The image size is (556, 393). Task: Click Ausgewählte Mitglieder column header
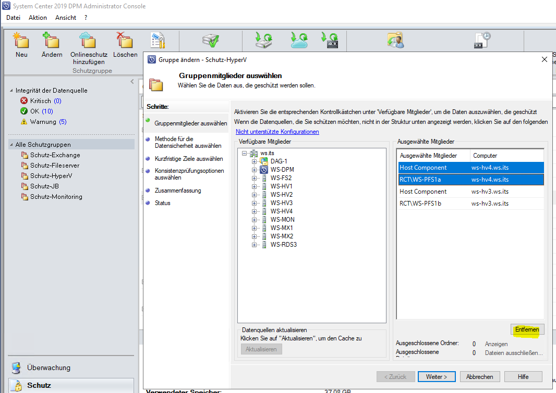(x=433, y=156)
